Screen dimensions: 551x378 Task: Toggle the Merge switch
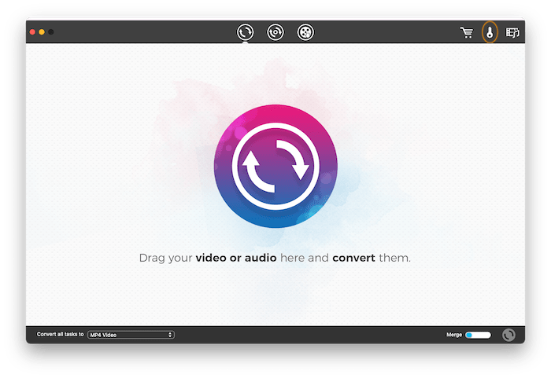478,335
